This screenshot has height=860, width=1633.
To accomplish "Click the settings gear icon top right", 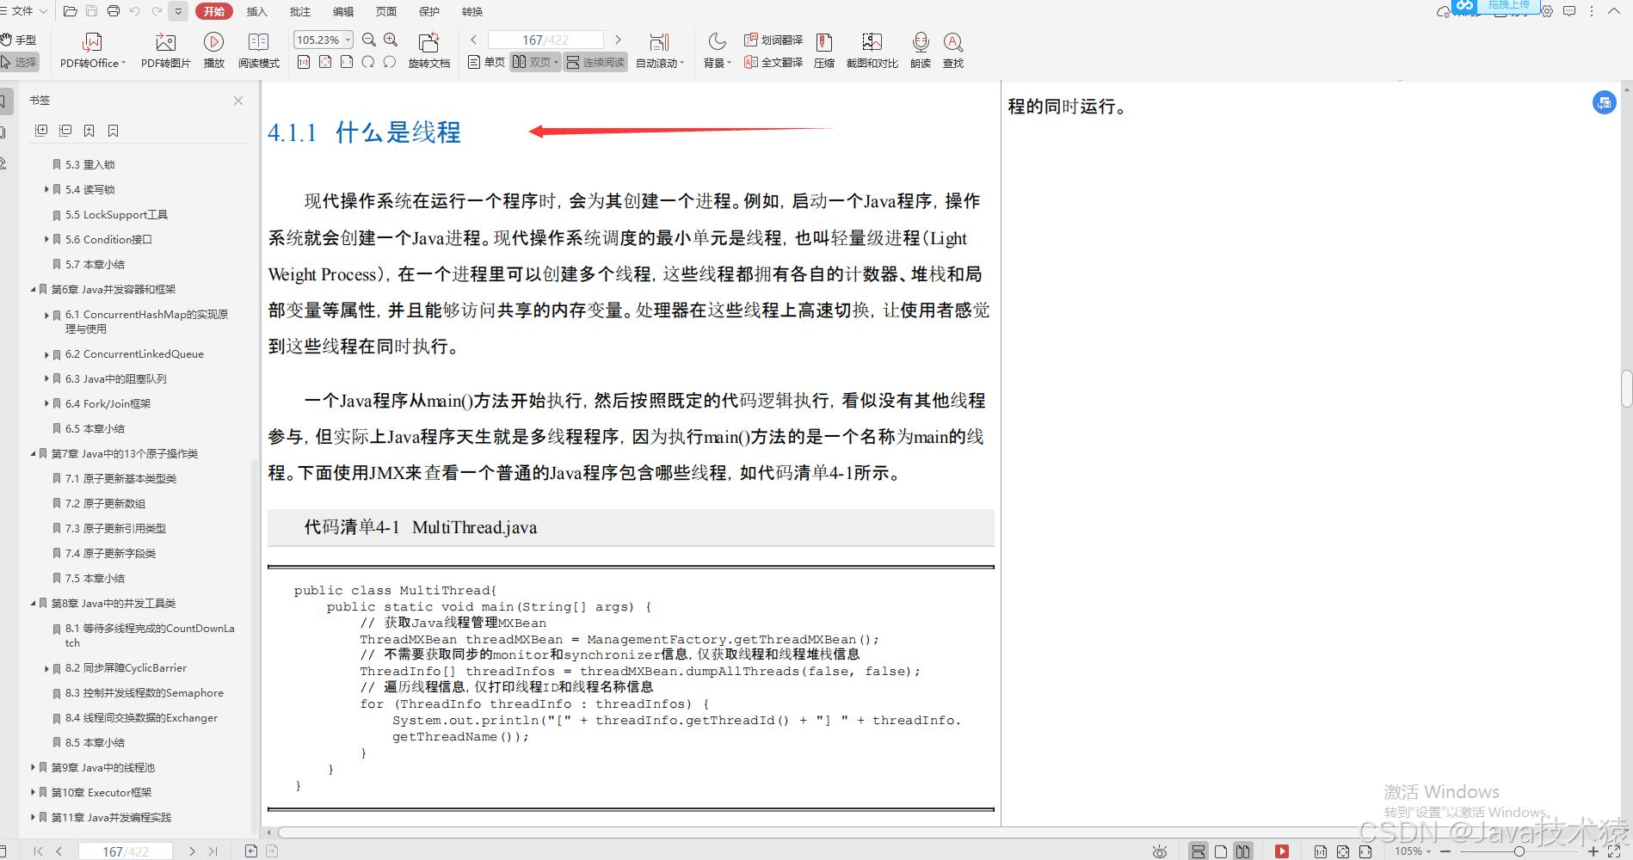I will pyautogui.click(x=1547, y=12).
